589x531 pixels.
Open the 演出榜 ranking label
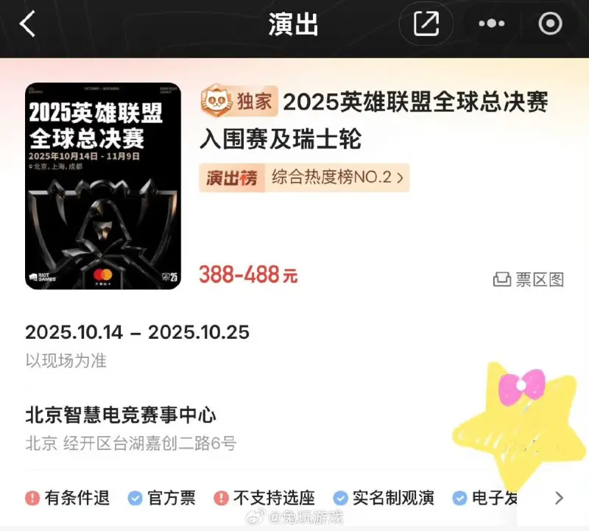tap(232, 177)
